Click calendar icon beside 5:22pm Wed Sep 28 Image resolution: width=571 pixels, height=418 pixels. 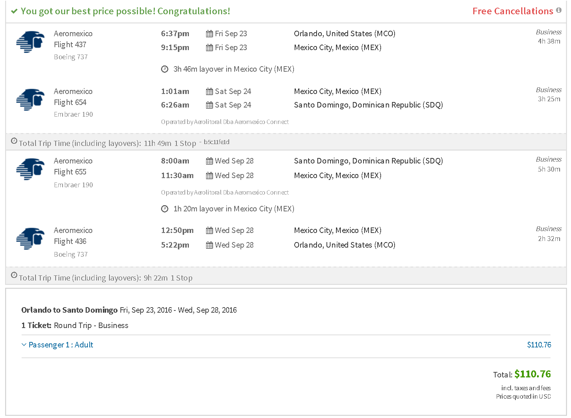point(209,245)
